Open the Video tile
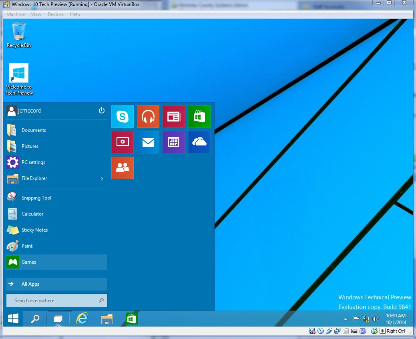This screenshot has height=339, width=416. click(122, 142)
